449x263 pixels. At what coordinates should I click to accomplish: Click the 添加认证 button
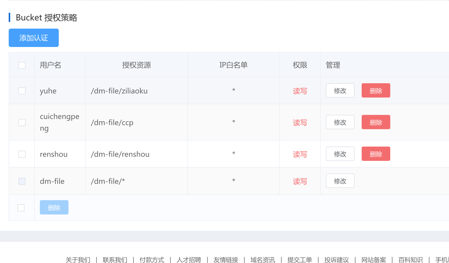tap(34, 38)
